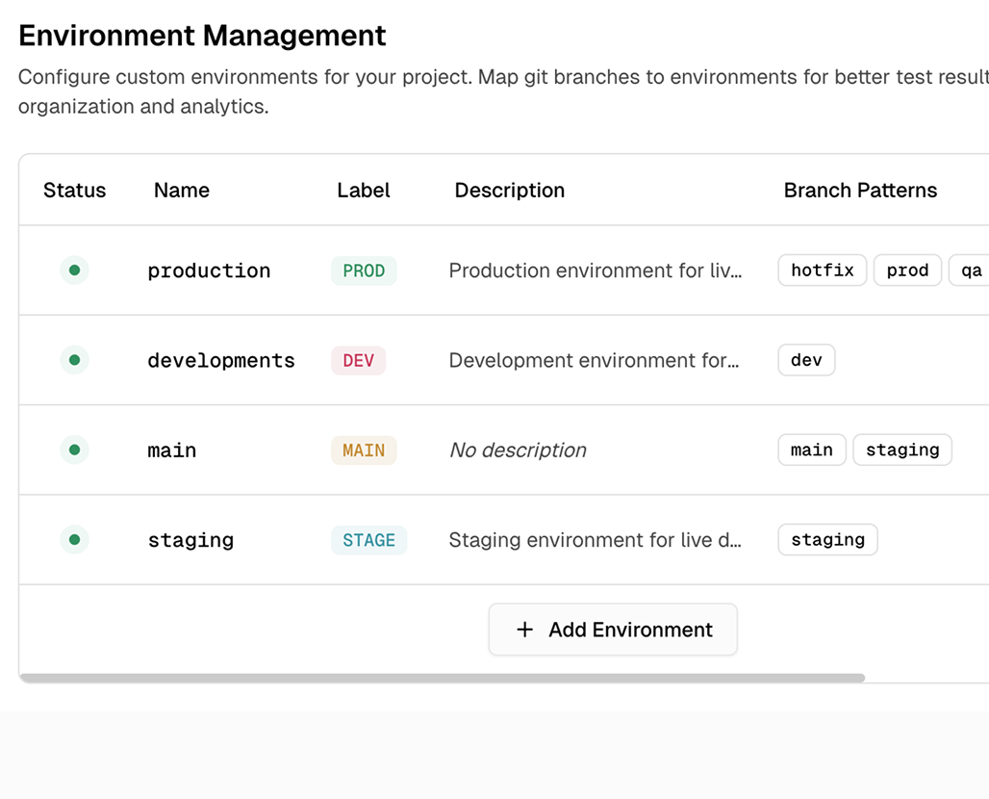Click the staging row status dot

[x=74, y=540]
